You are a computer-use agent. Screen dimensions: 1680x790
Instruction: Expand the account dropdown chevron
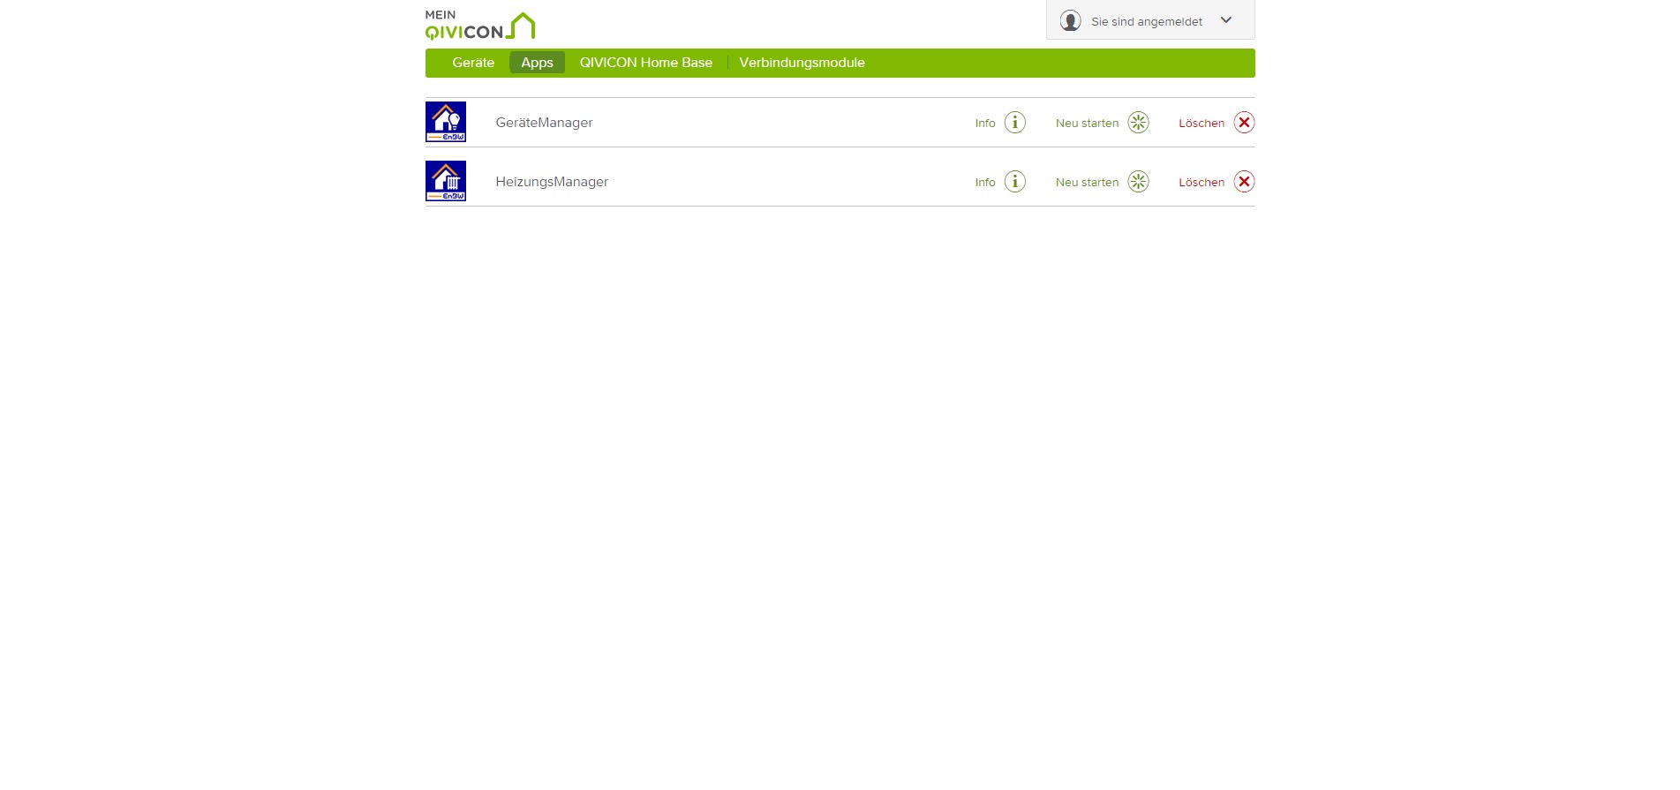pyautogui.click(x=1226, y=20)
